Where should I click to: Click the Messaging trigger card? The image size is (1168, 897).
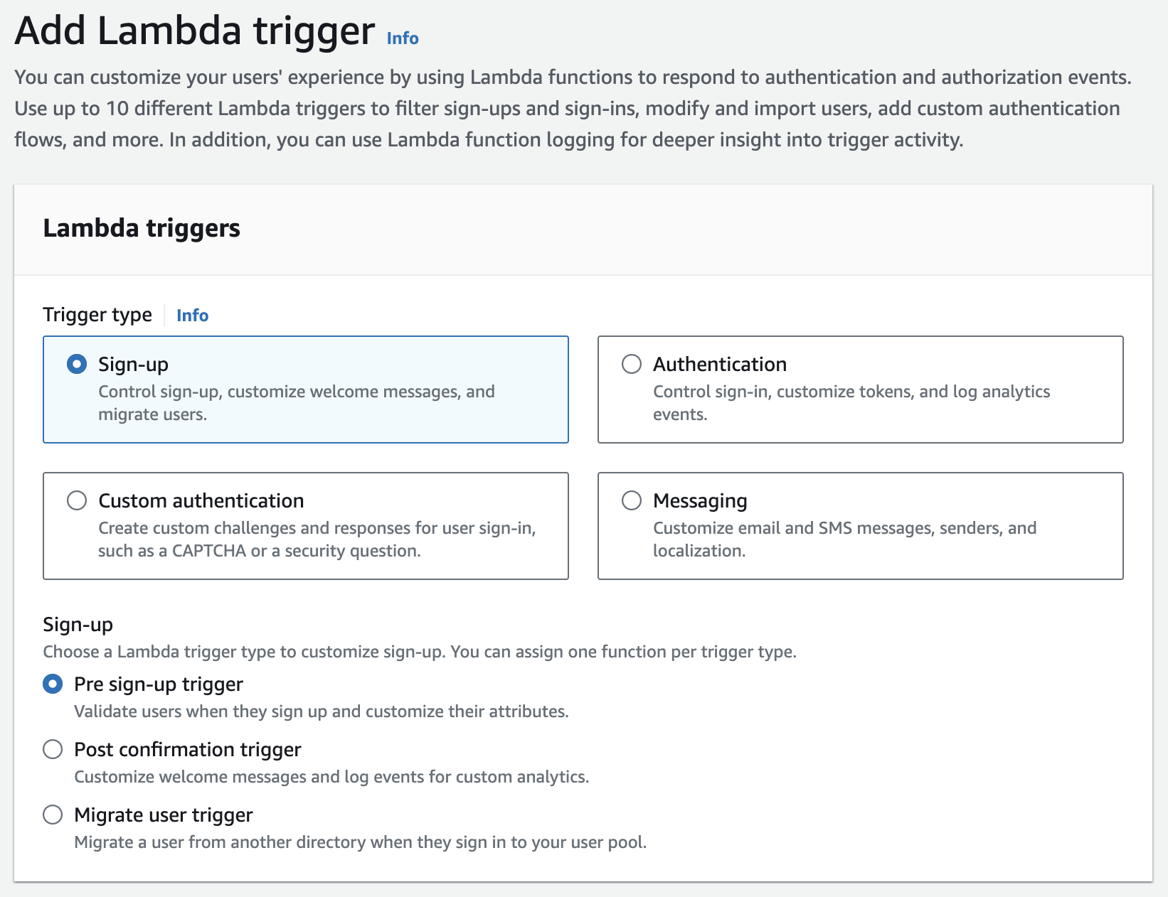tap(861, 526)
